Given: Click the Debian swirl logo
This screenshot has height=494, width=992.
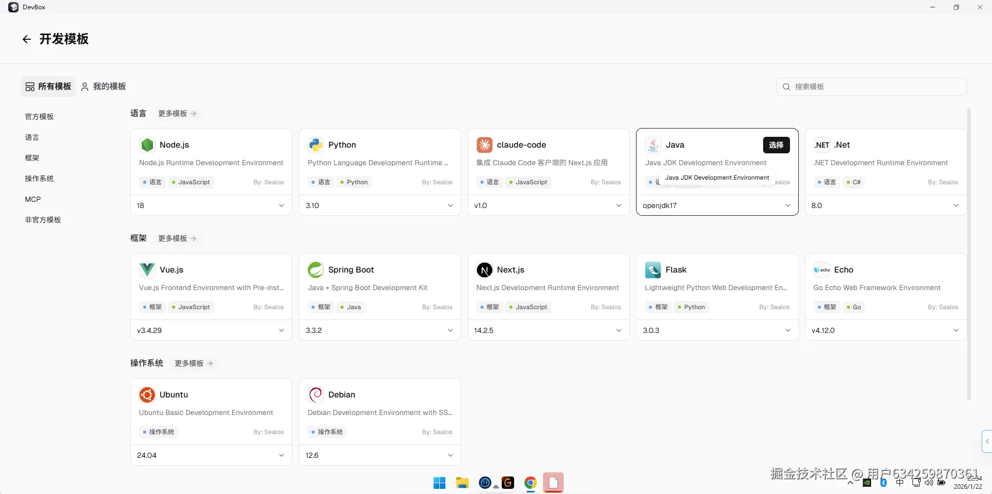Looking at the screenshot, I should 316,395.
